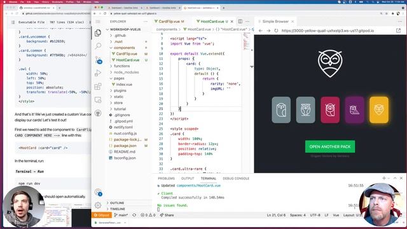Select the glowing yellow owl card
The image size is (407, 229).
tap(379, 110)
